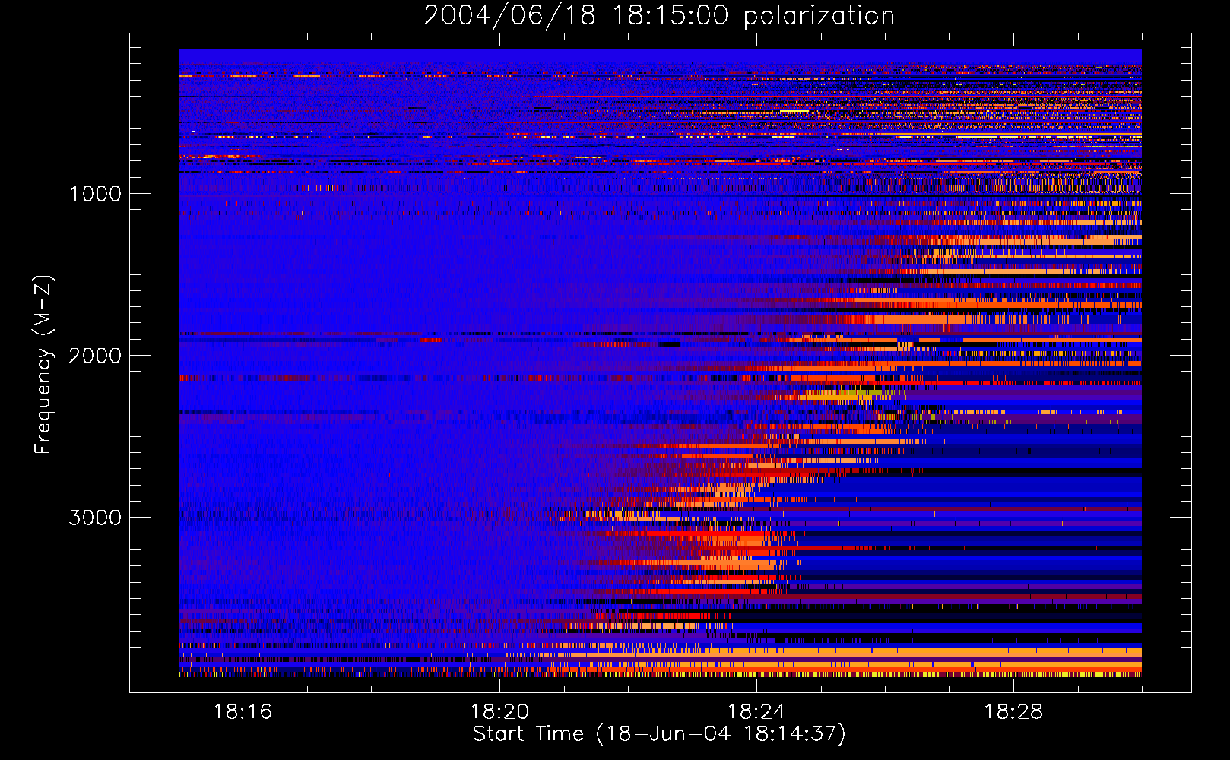Click the 18:28 time tick label
1230x760 pixels.
coord(1013,712)
